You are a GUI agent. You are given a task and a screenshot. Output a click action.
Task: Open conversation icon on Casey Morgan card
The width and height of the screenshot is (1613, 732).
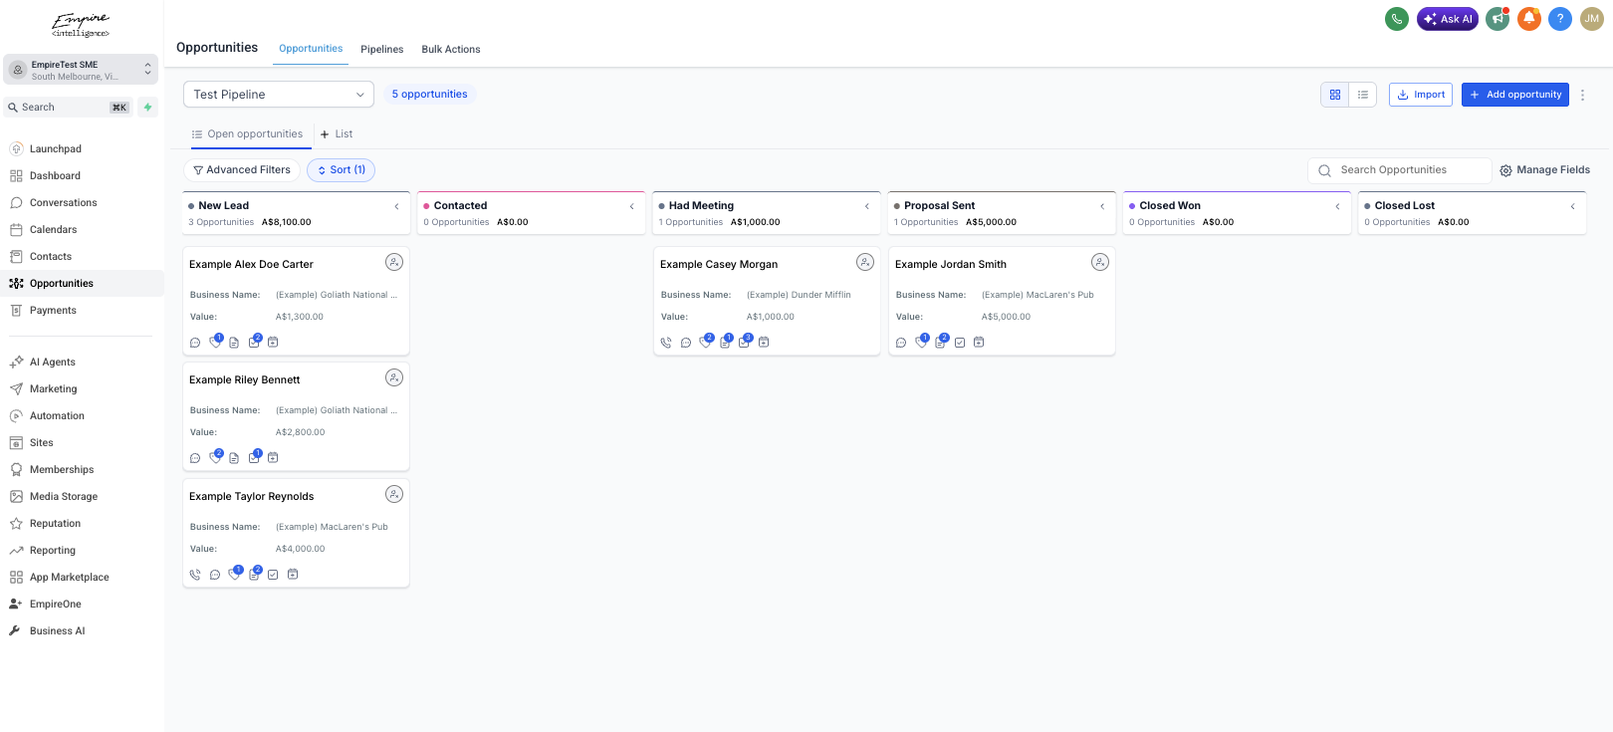click(x=686, y=343)
